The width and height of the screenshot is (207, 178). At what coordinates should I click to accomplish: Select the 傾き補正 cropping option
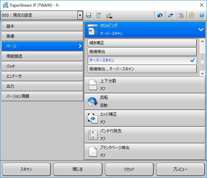[142, 43]
